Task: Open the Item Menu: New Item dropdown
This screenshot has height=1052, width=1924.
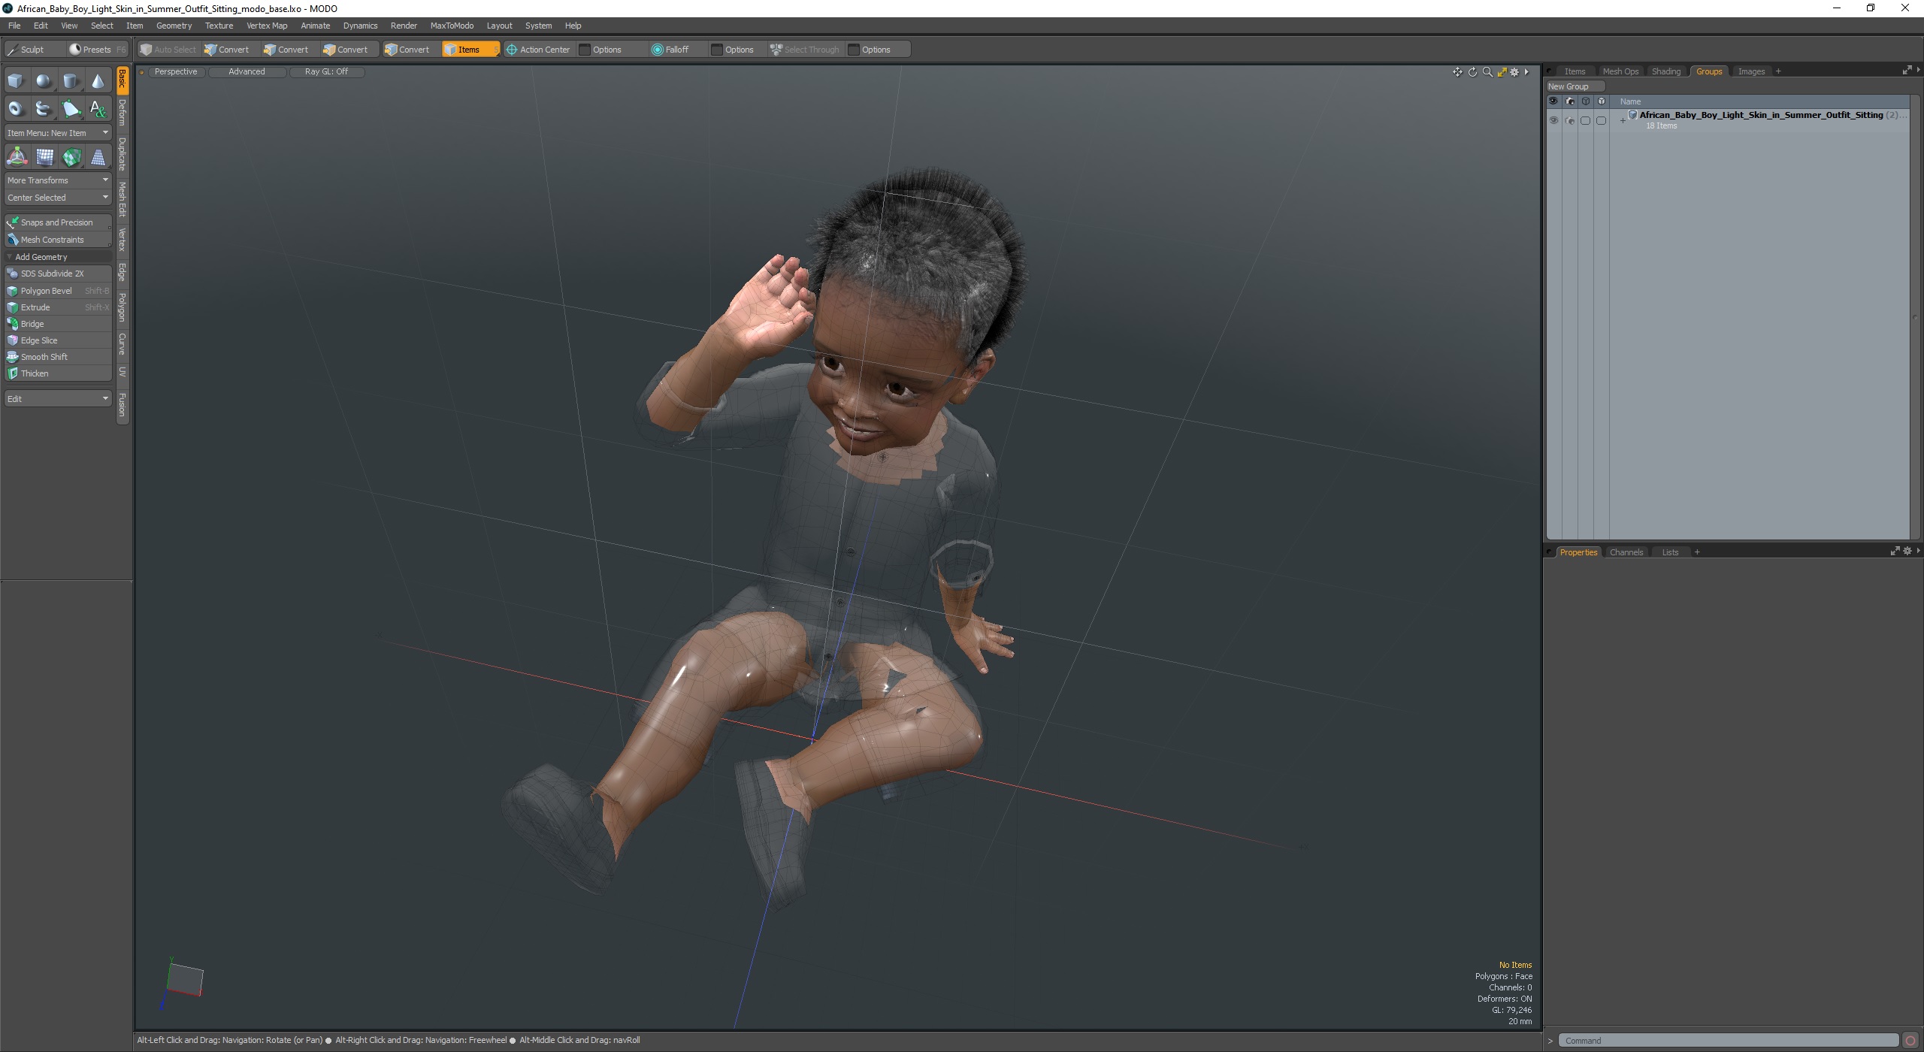Action: [x=58, y=133]
